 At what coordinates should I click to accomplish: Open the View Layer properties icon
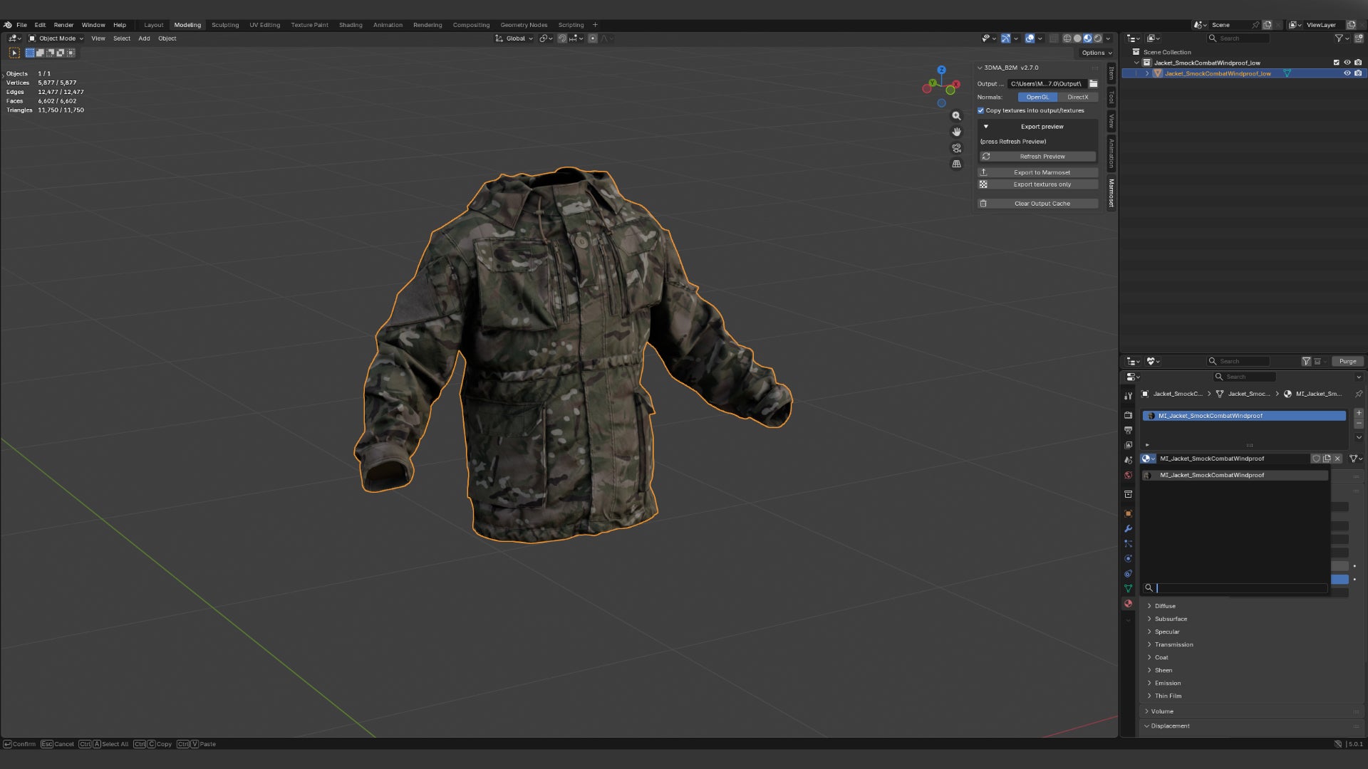[x=1128, y=445]
